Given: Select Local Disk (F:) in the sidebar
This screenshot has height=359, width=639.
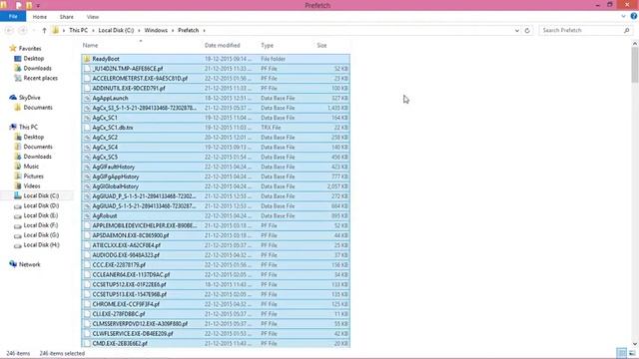Looking at the screenshot, I should tap(40, 225).
